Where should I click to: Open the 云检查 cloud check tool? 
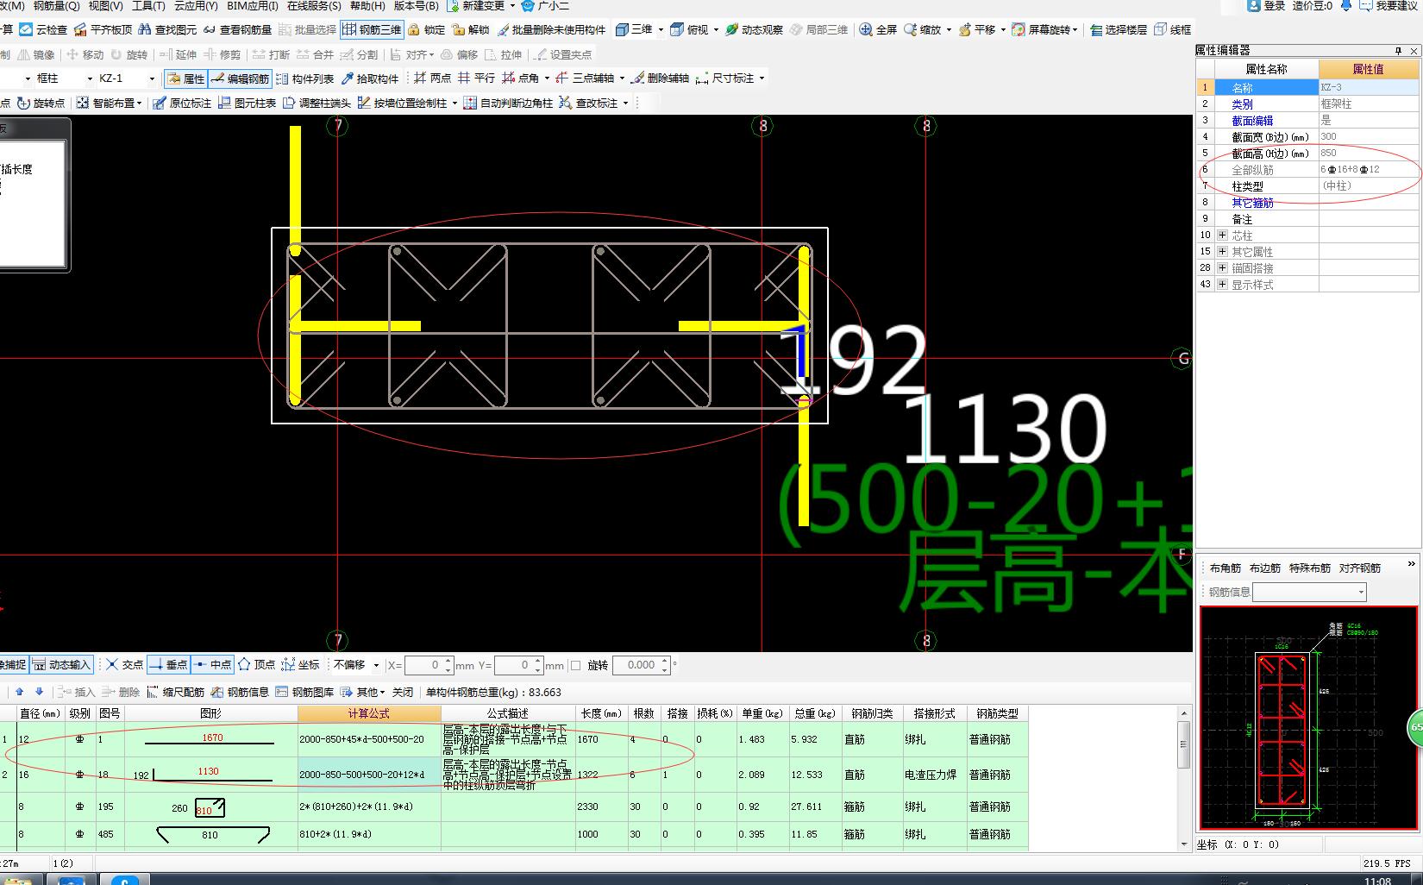pos(43,29)
